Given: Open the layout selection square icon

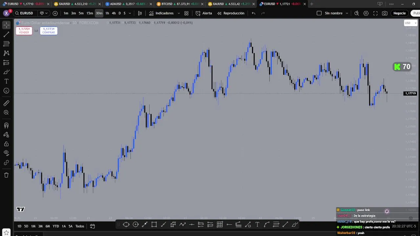Looking at the screenshot, I should (x=319, y=13).
